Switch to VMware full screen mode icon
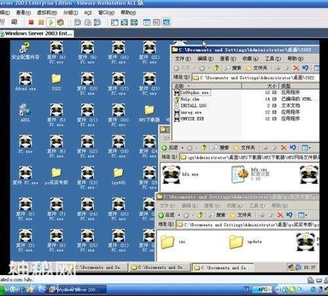This screenshot has width=328, height=296. 124,22
